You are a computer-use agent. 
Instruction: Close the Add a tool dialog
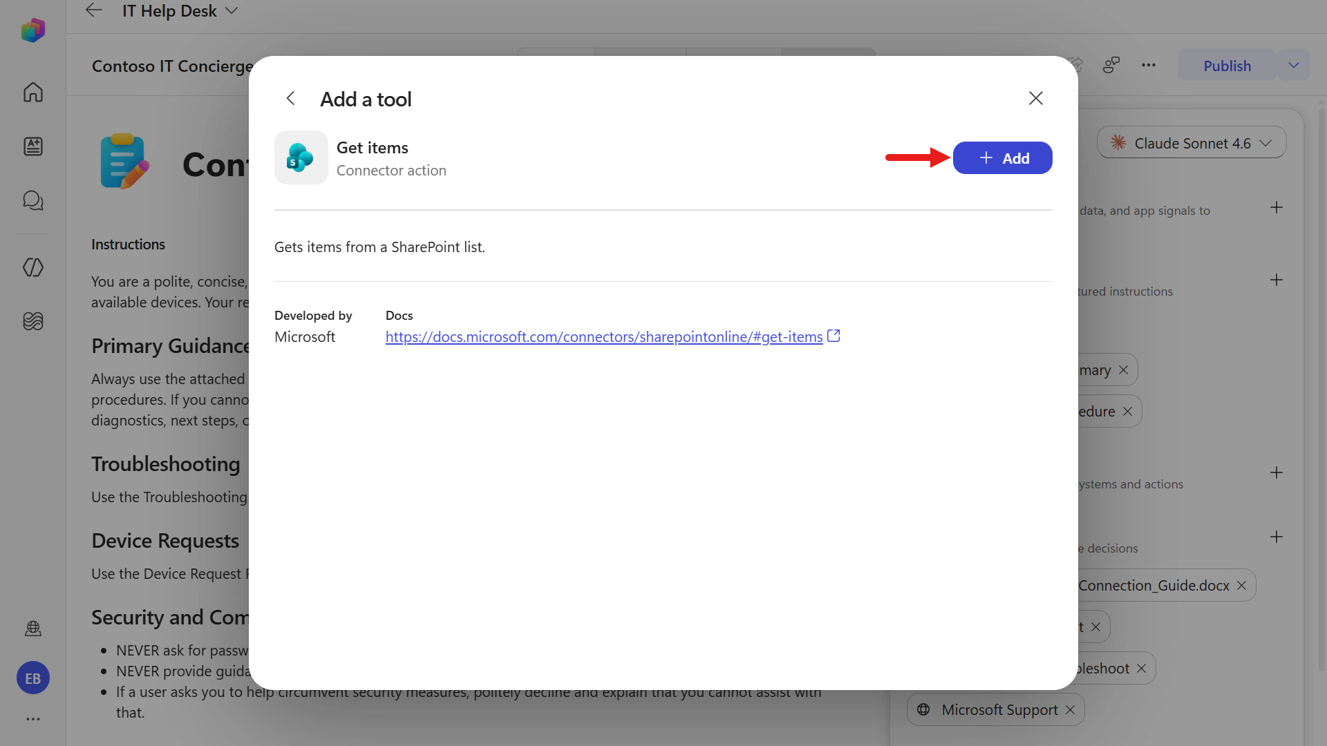point(1035,98)
